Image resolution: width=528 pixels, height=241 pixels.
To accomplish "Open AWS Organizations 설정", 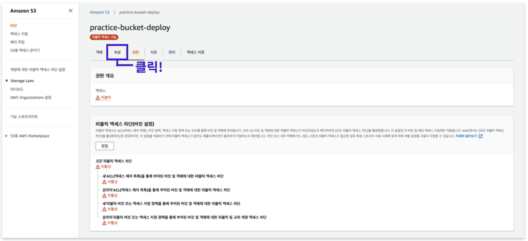I will pos(31,98).
